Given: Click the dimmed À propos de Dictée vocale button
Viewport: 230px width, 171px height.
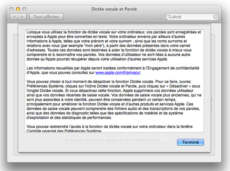Looking at the screenshot, I should 114,140.
